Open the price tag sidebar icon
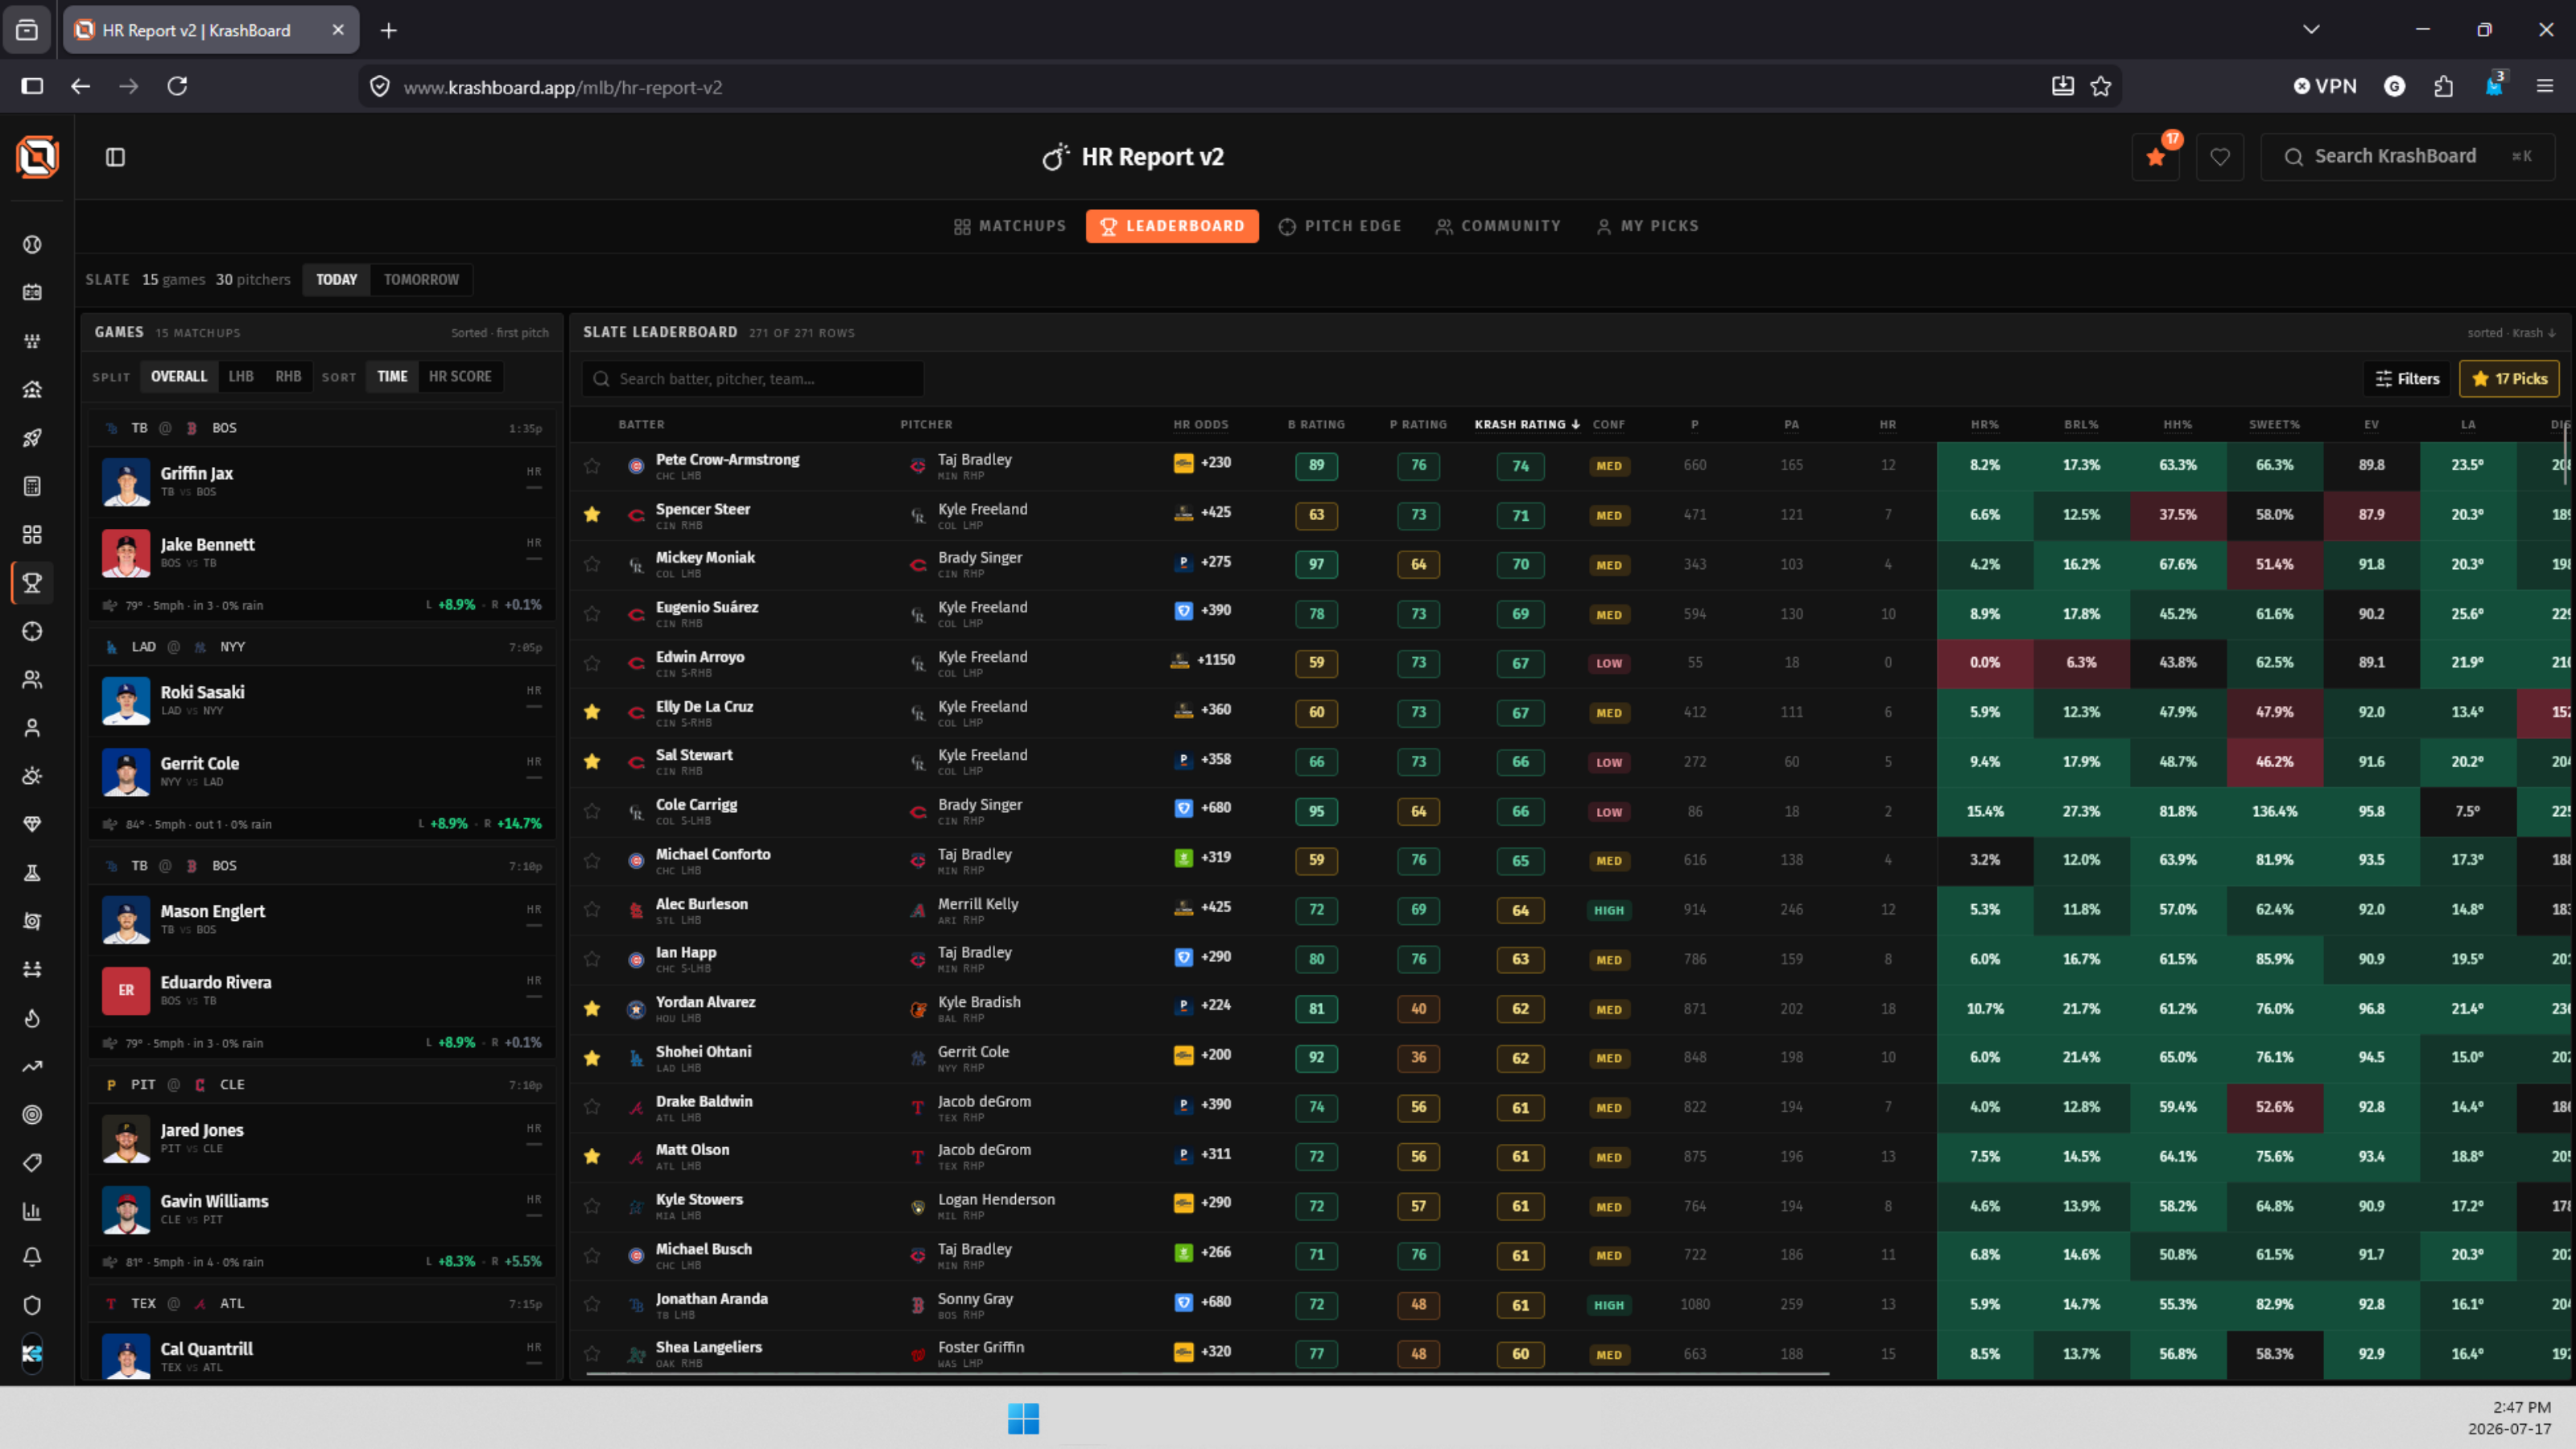 pos(32,1163)
